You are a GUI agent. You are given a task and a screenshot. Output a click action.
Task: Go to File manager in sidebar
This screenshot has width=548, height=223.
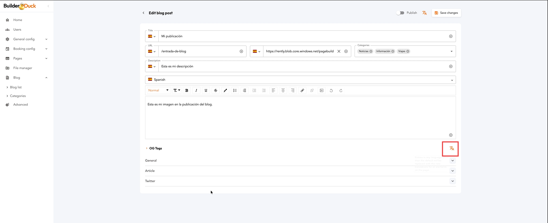click(23, 68)
